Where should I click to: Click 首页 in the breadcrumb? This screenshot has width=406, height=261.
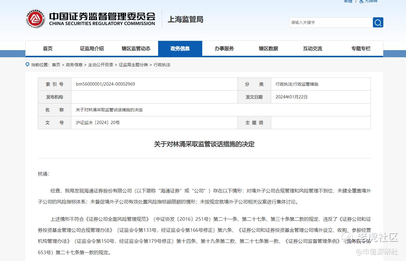point(56,65)
